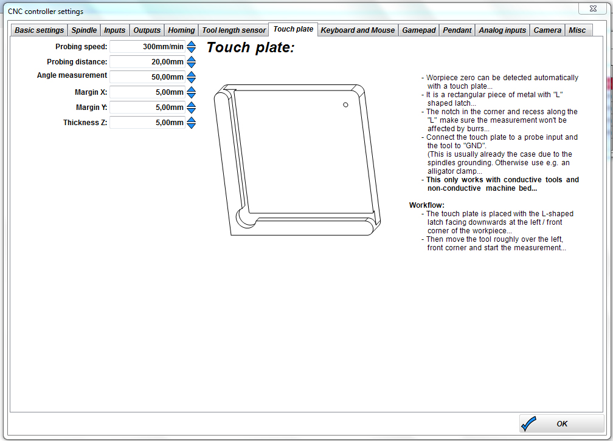Select the Keyboard and Mouse tab
Screen dimensions: 613x441
click(358, 30)
